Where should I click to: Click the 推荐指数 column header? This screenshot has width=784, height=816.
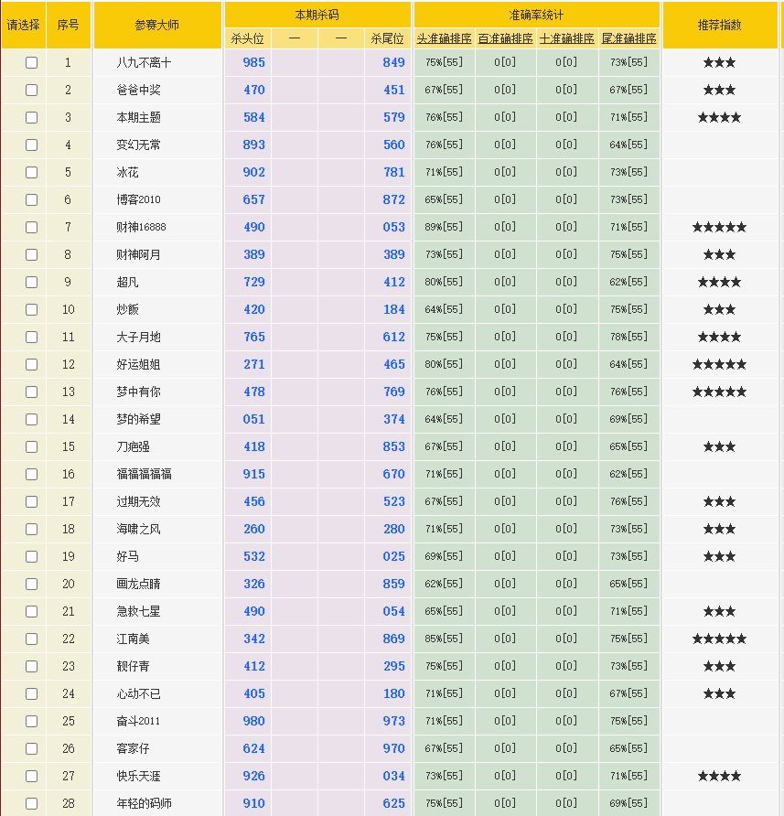719,25
